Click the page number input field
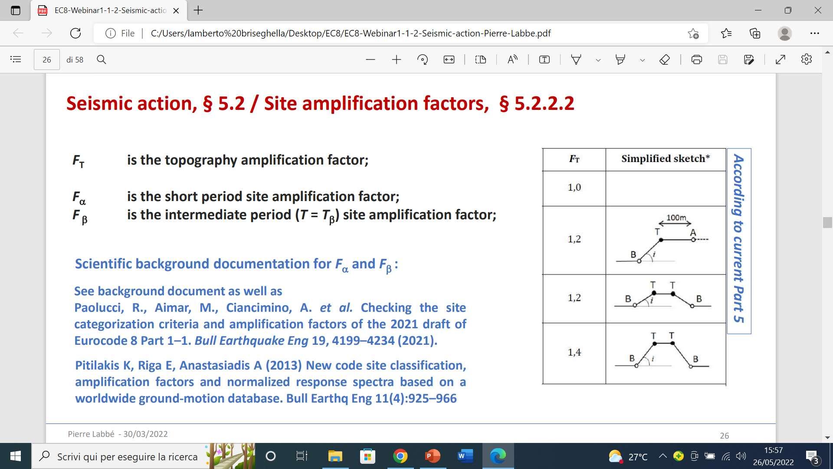Image resolution: width=833 pixels, height=469 pixels. [47, 59]
